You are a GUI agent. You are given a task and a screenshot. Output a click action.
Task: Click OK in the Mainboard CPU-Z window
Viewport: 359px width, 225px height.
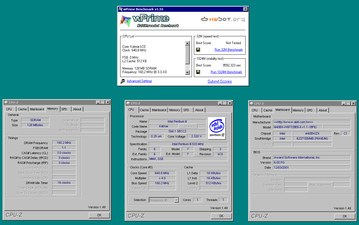point(345,216)
